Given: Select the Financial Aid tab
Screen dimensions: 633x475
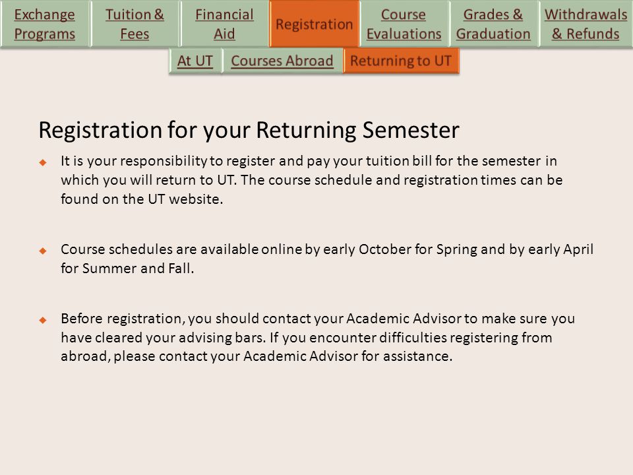Looking at the screenshot, I should [224, 24].
